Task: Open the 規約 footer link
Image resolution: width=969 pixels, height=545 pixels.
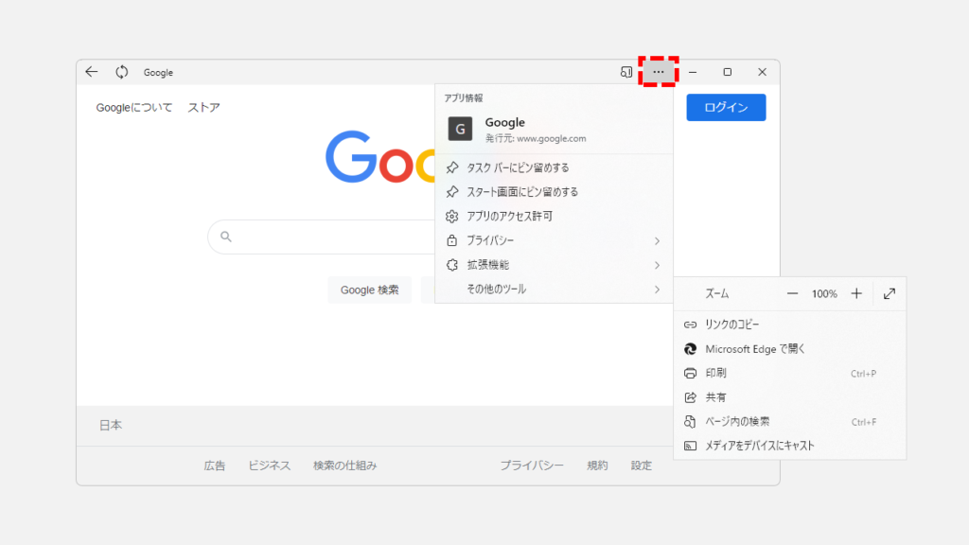Action: (x=598, y=466)
